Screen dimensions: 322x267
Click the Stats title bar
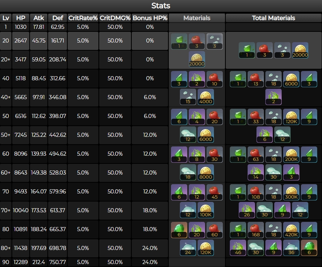[x=161, y=6]
